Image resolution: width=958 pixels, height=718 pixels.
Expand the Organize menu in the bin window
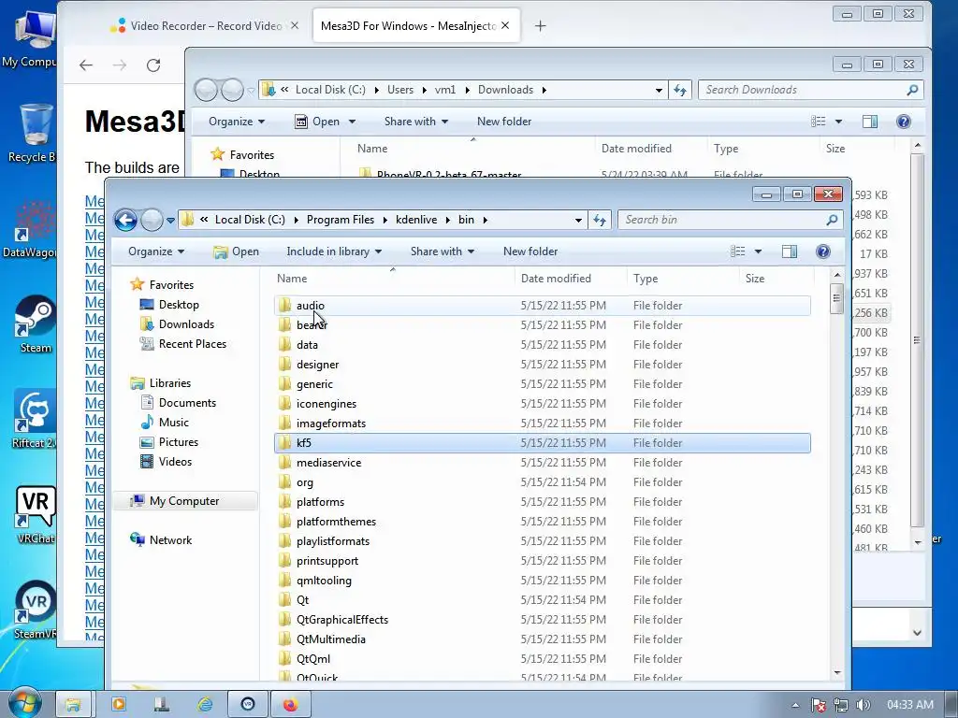[x=156, y=251]
